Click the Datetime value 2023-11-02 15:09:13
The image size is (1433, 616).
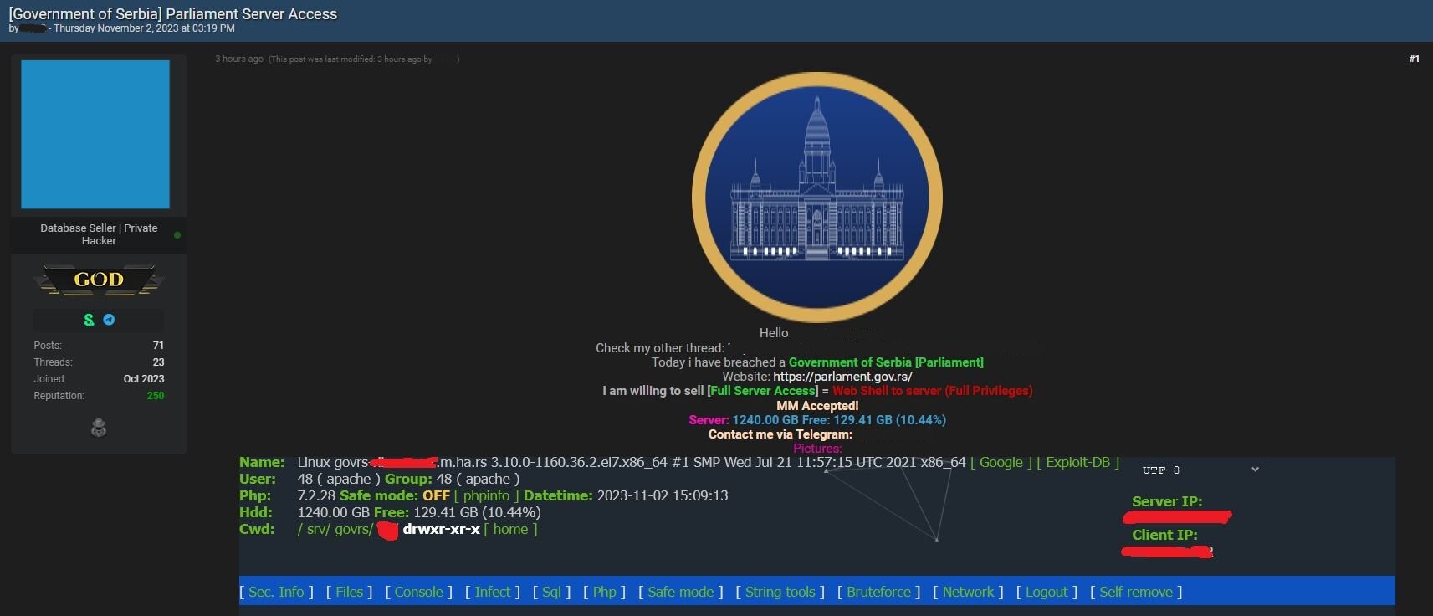tap(663, 495)
